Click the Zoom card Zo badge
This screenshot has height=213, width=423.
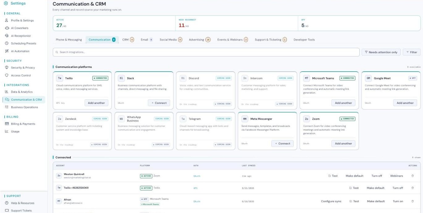[307, 119]
